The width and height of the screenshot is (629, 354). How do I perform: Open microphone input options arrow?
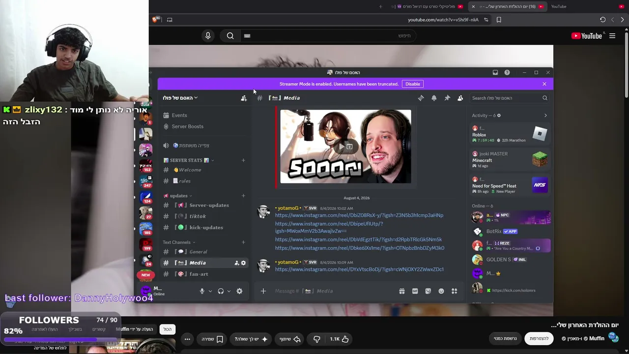210,291
